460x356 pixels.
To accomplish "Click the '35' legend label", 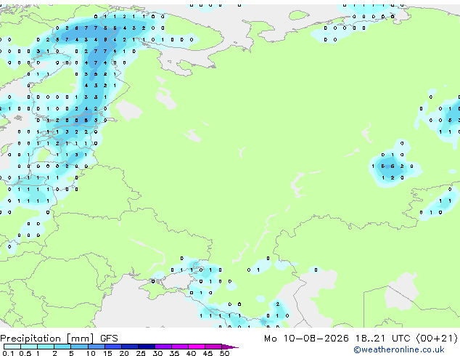I will [x=174, y=353].
